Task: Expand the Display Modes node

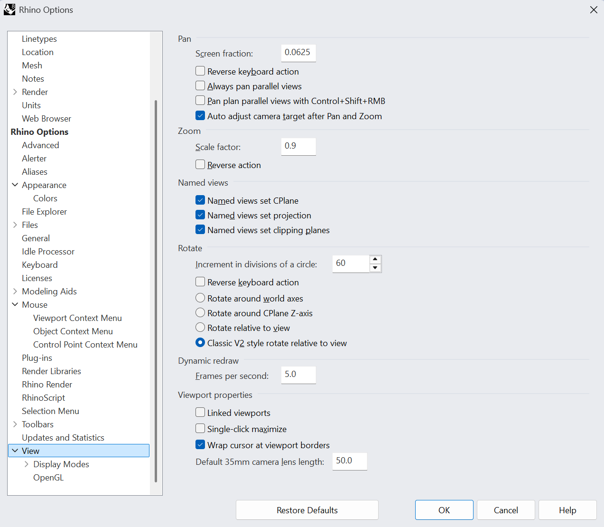Action: 27,464
